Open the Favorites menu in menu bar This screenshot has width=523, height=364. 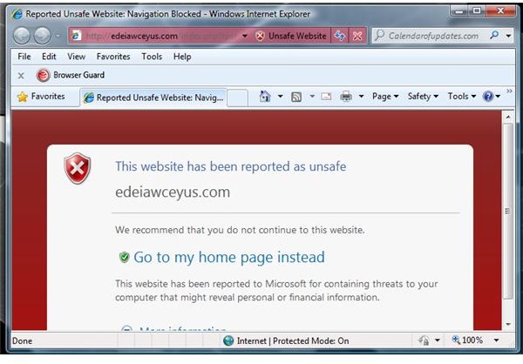pos(113,57)
